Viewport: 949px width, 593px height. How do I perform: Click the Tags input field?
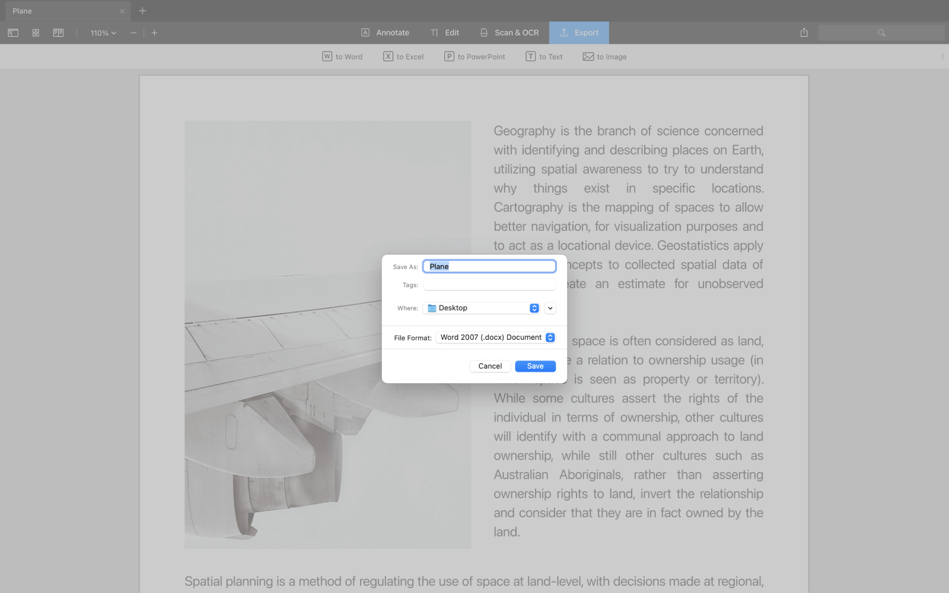coord(489,285)
